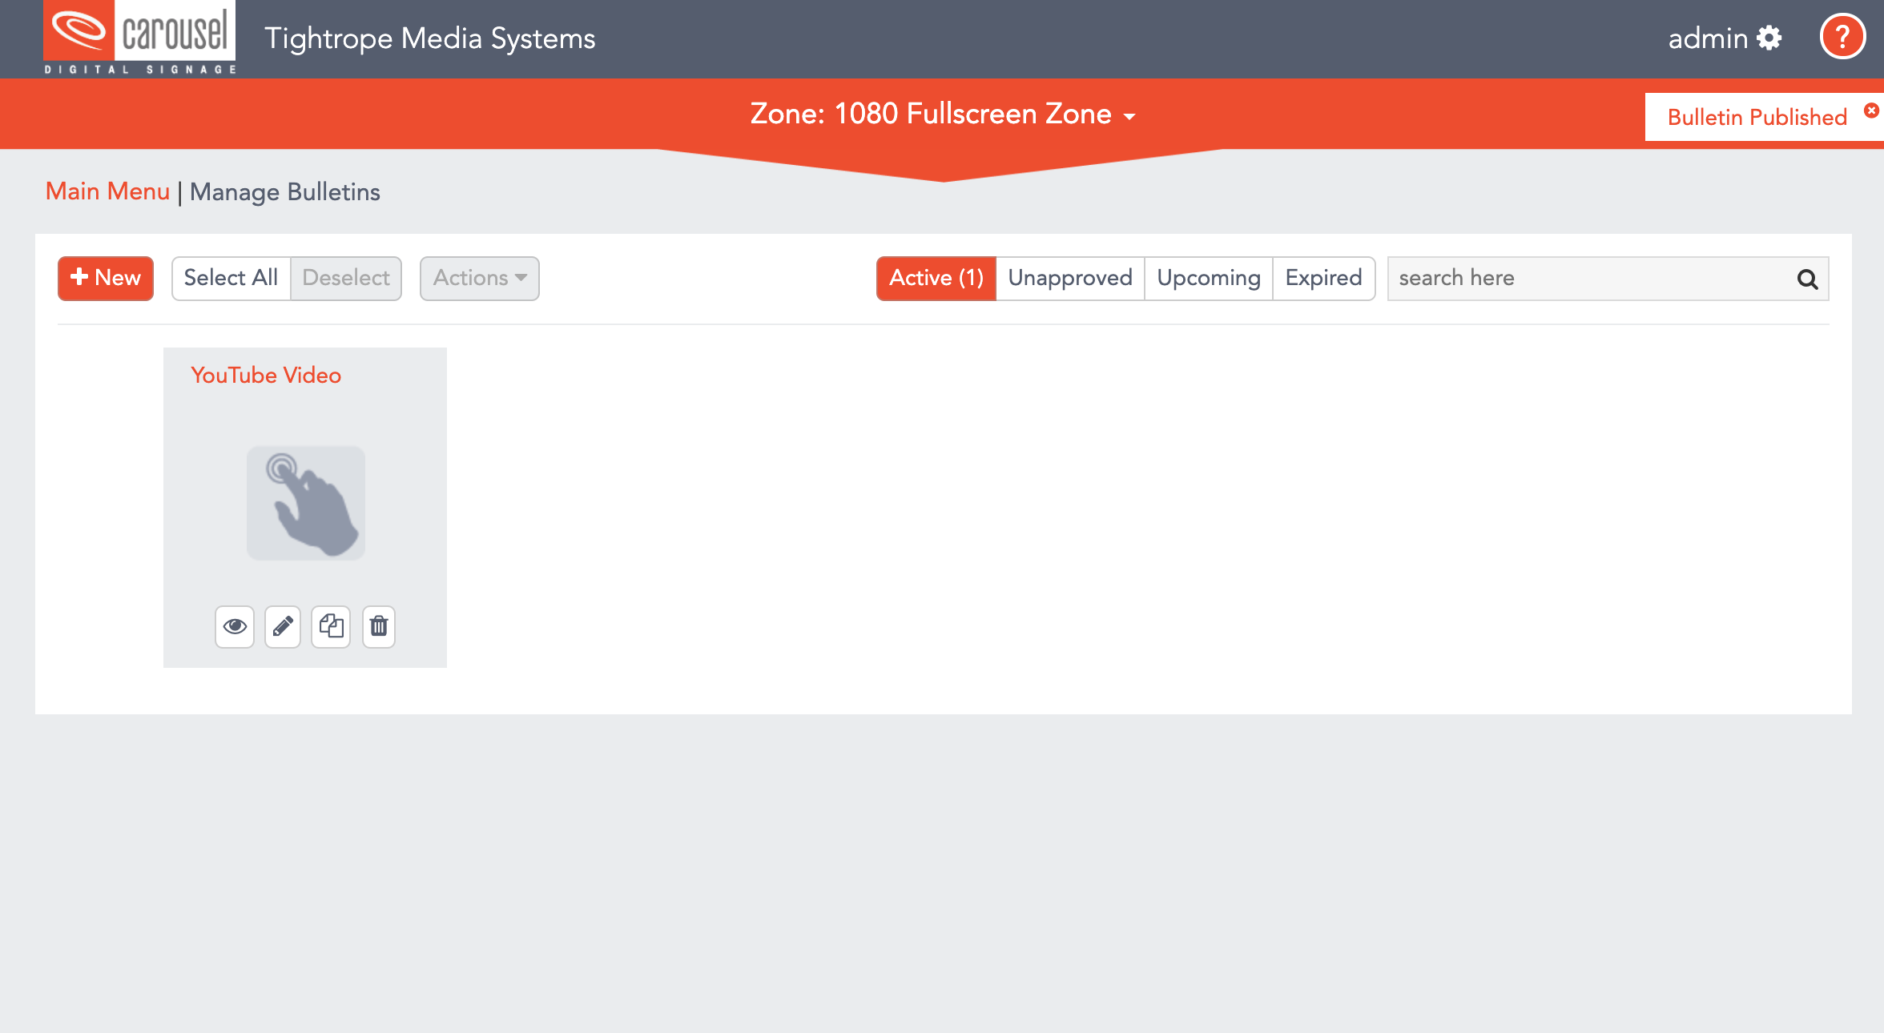Open admin settings gear icon

1769,38
